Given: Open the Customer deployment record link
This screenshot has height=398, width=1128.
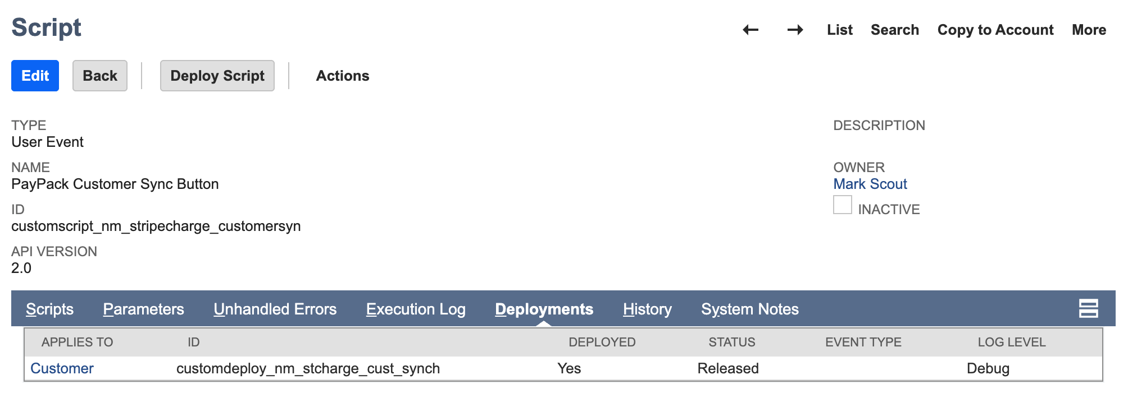Looking at the screenshot, I should pos(62,368).
